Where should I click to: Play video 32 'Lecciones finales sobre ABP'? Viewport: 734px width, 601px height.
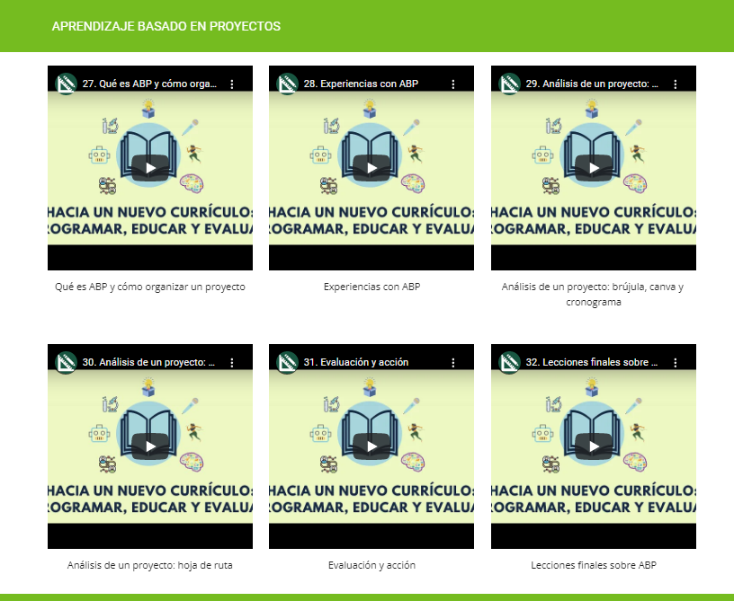tap(593, 446)
